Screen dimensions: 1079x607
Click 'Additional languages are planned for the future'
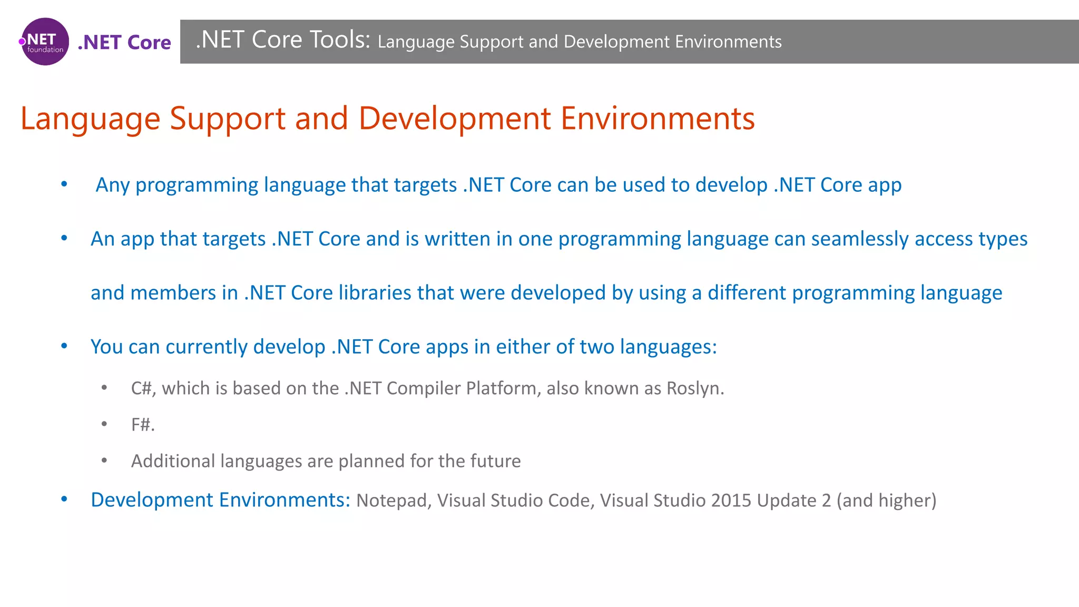click(326, 461)
